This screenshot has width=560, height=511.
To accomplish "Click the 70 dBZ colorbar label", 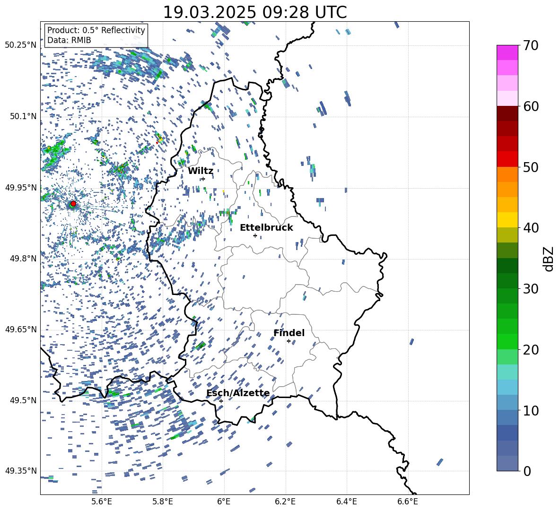I will [x=530, y=45].
